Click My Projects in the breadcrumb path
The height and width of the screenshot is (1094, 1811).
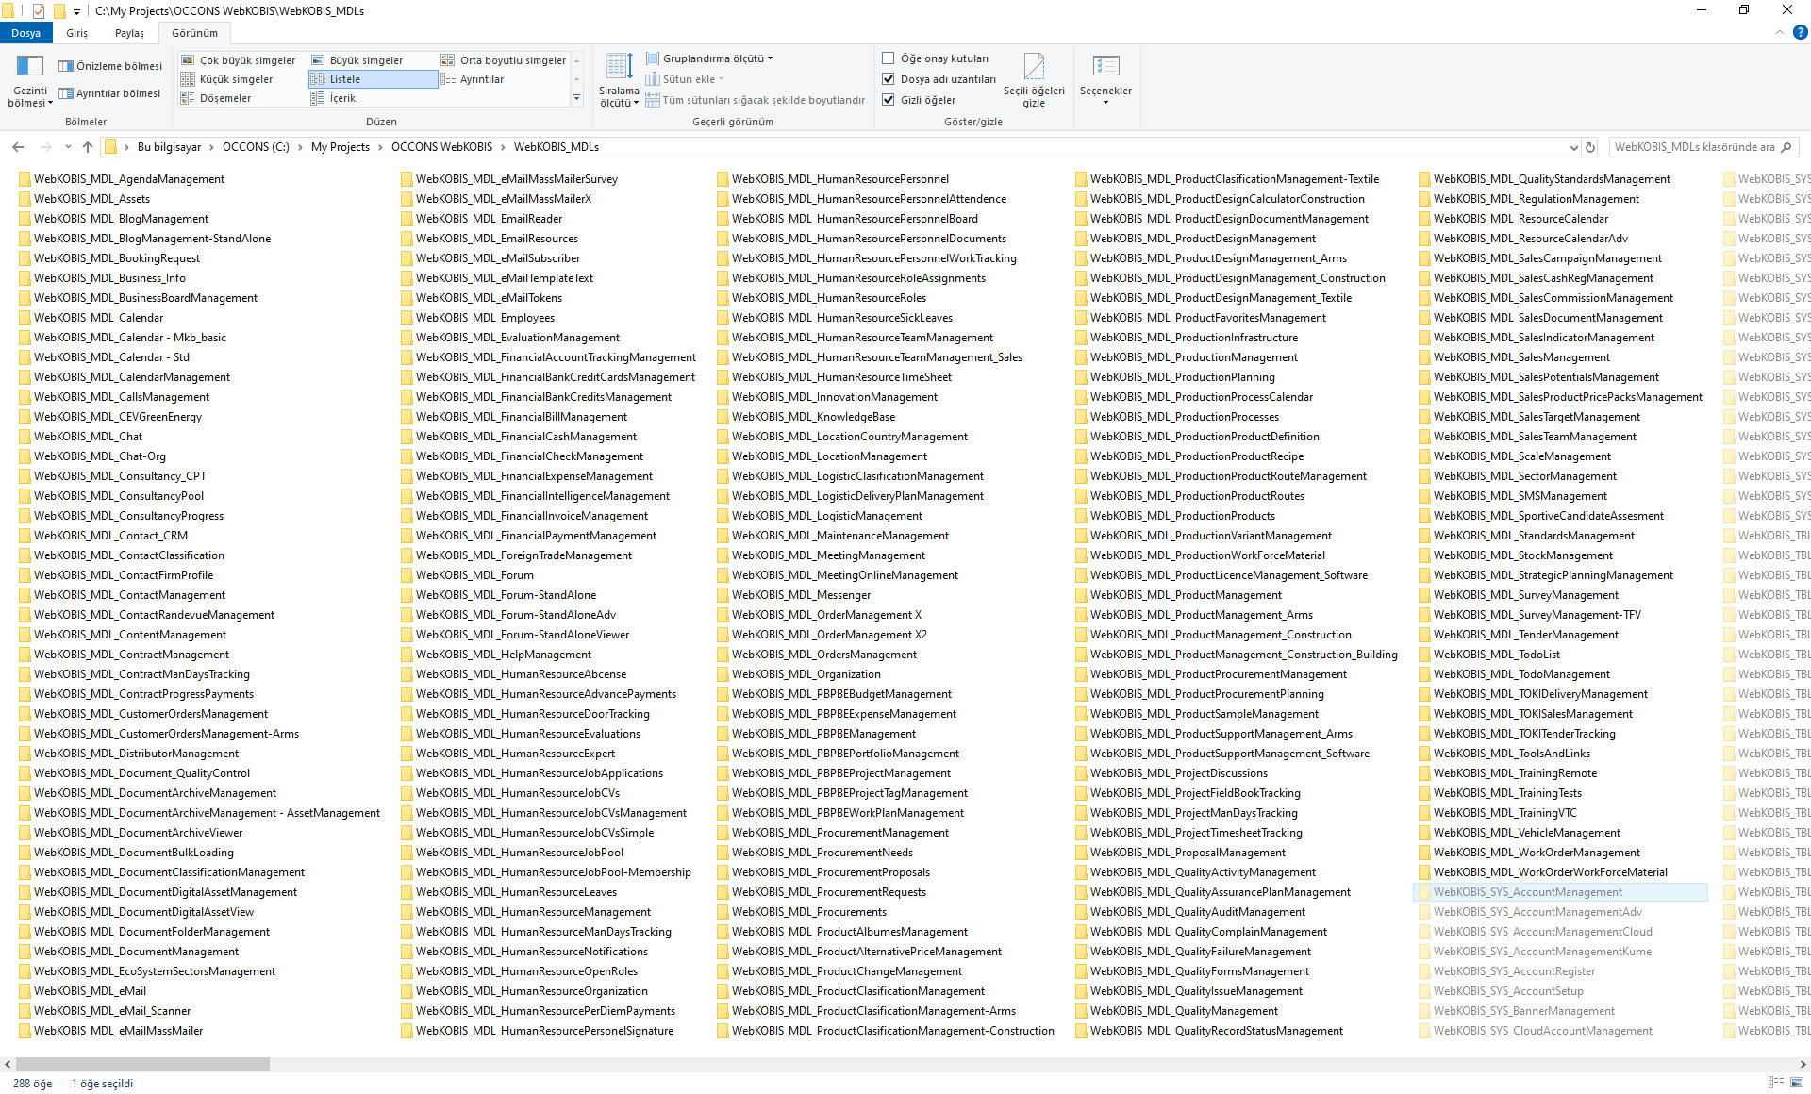[340, 147]
